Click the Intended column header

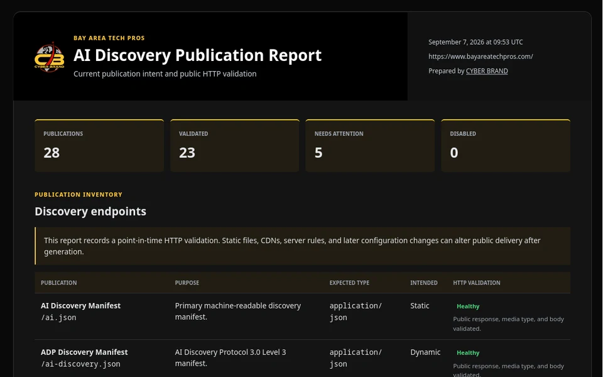click(x=424, y=283)
